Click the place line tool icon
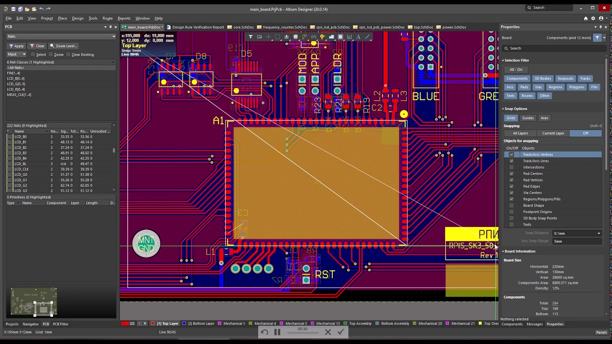Screen dimensions: 612x344 [367, 37]
